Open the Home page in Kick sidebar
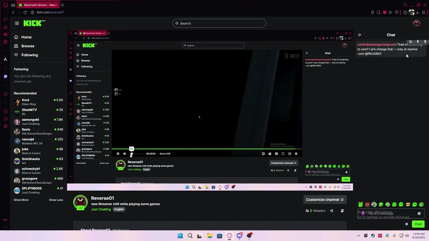This screenshot has height=241, width=429. point(23,37)
